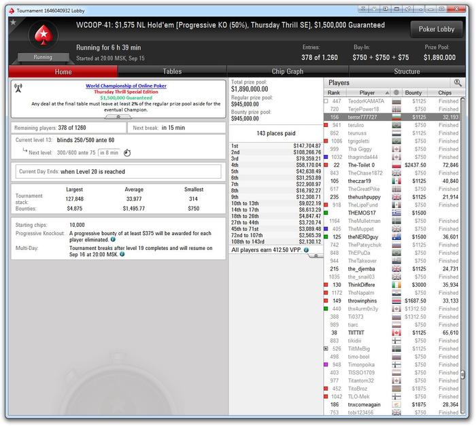476x426 pixels.
Task: Open the info icon after 'Sep 16 at 20:00 MSK'
Action: [122, 254]
